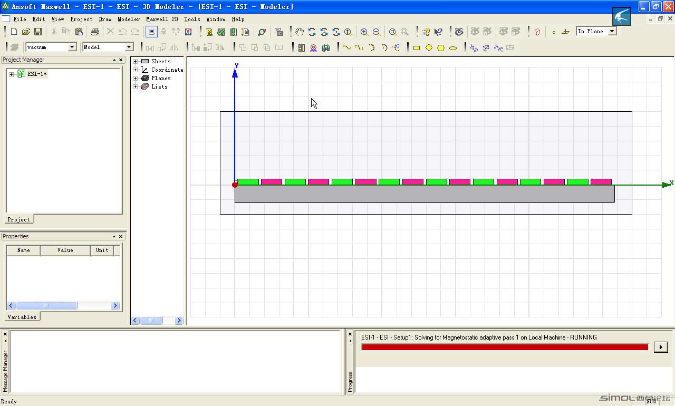Open the vacuum material dropdown
This screenshot has height=406, width=675.
[x=72, y=47]
